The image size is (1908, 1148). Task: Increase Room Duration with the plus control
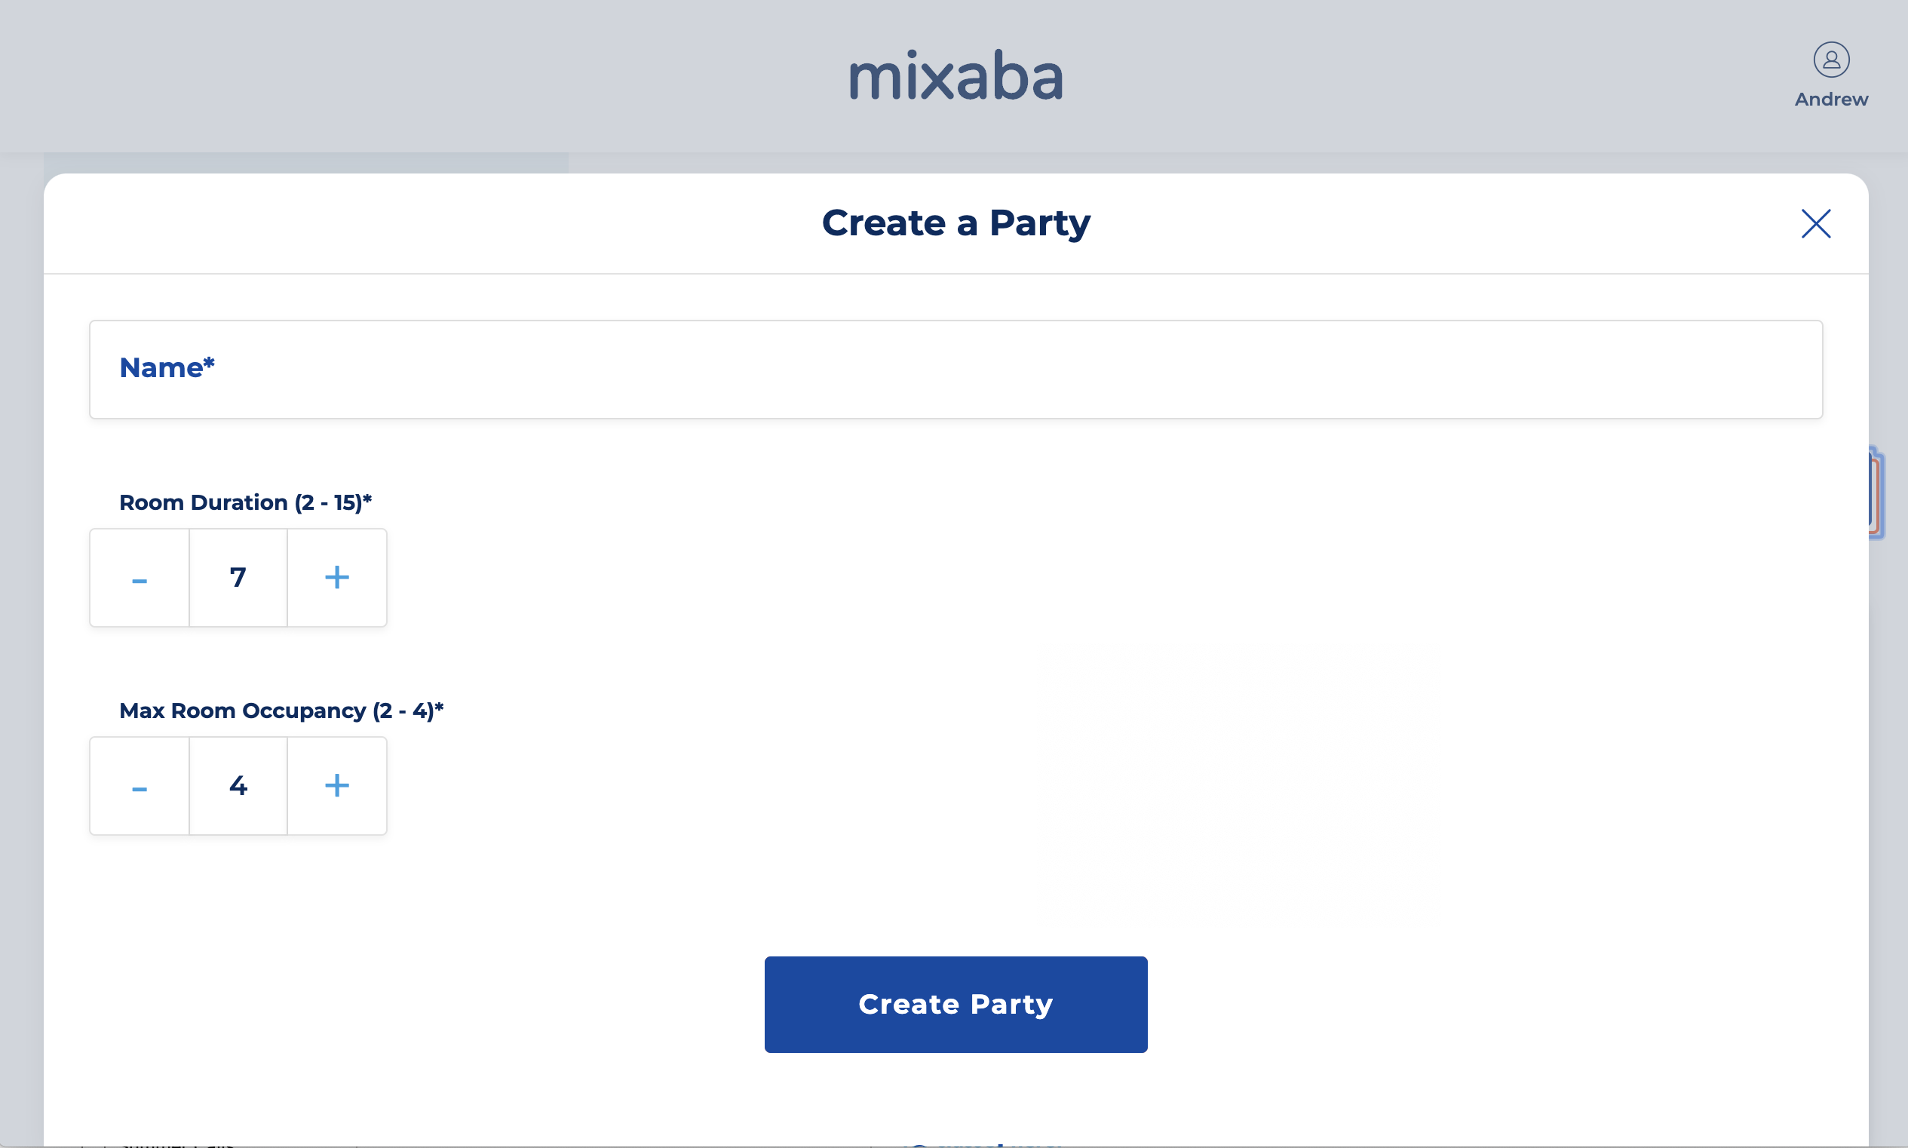[x=337, y=577]
